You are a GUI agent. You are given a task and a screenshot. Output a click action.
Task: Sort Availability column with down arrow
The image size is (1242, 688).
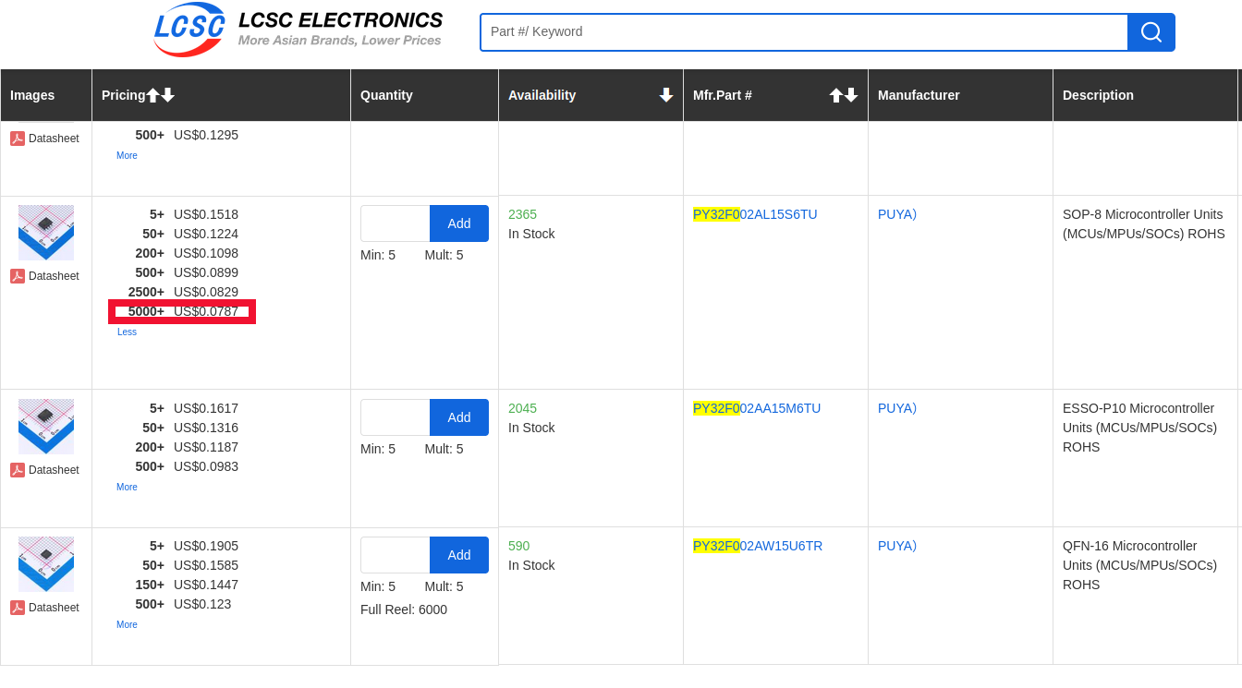point(666,95)
